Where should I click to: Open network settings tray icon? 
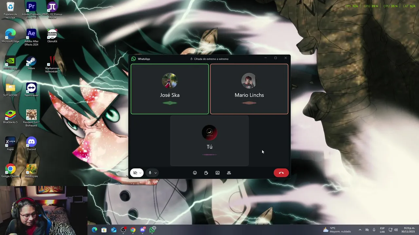[x=391, y=230]
